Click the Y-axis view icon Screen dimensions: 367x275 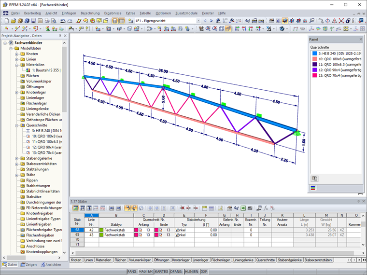[244, 29]
